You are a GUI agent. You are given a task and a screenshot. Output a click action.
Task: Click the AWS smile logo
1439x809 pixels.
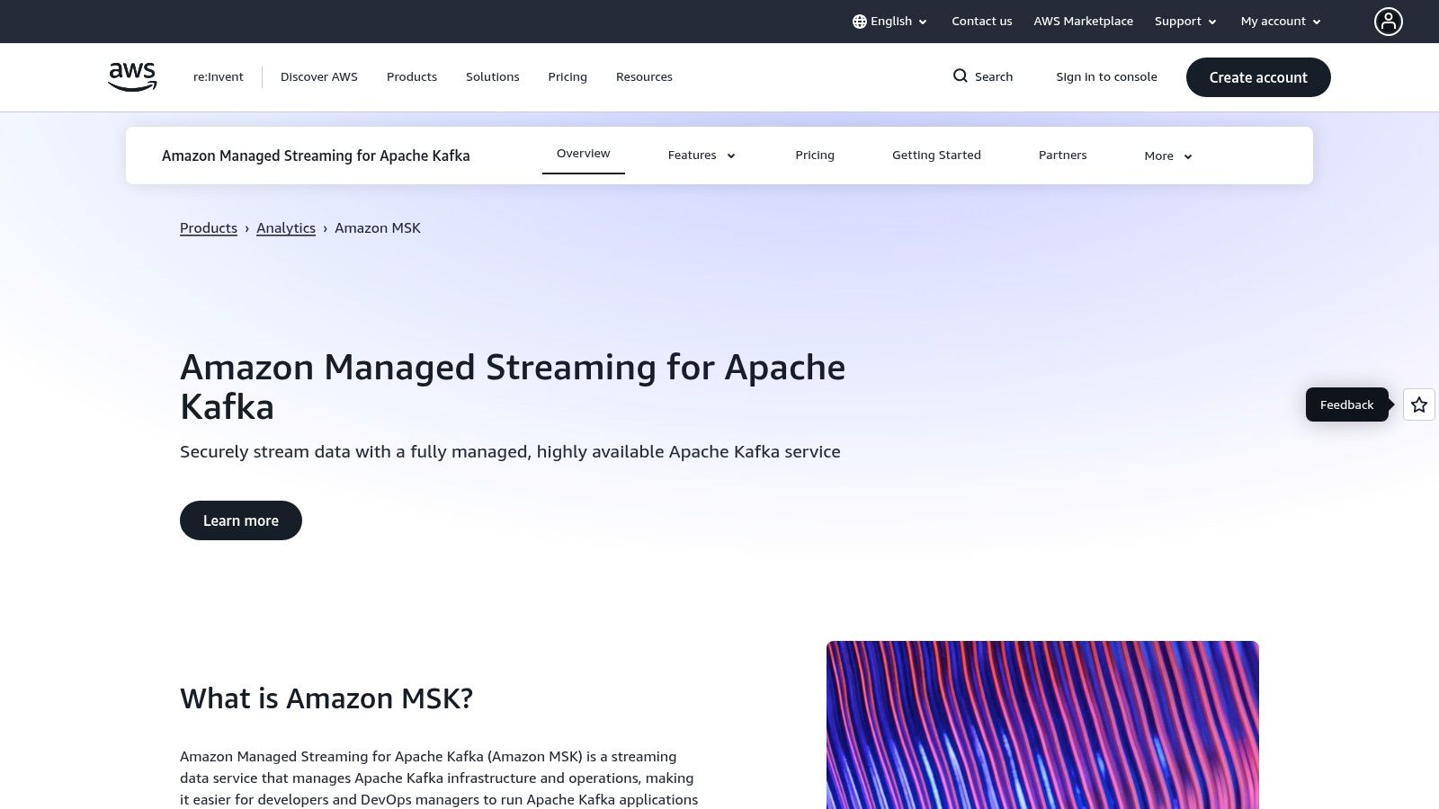131,76
